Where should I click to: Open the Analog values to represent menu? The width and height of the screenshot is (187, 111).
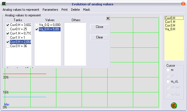[x=21, y=10]
